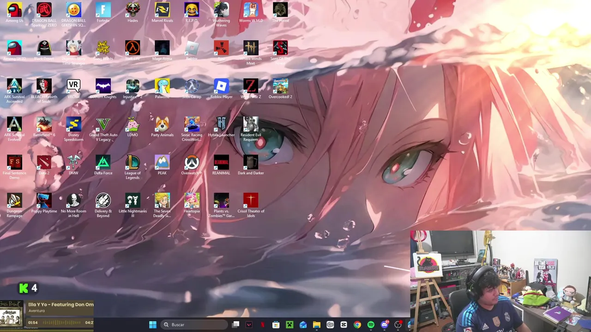Open the Where Winds Meet shortcut
This screenshot has height=332, width=591.
(x=251, y=53)
